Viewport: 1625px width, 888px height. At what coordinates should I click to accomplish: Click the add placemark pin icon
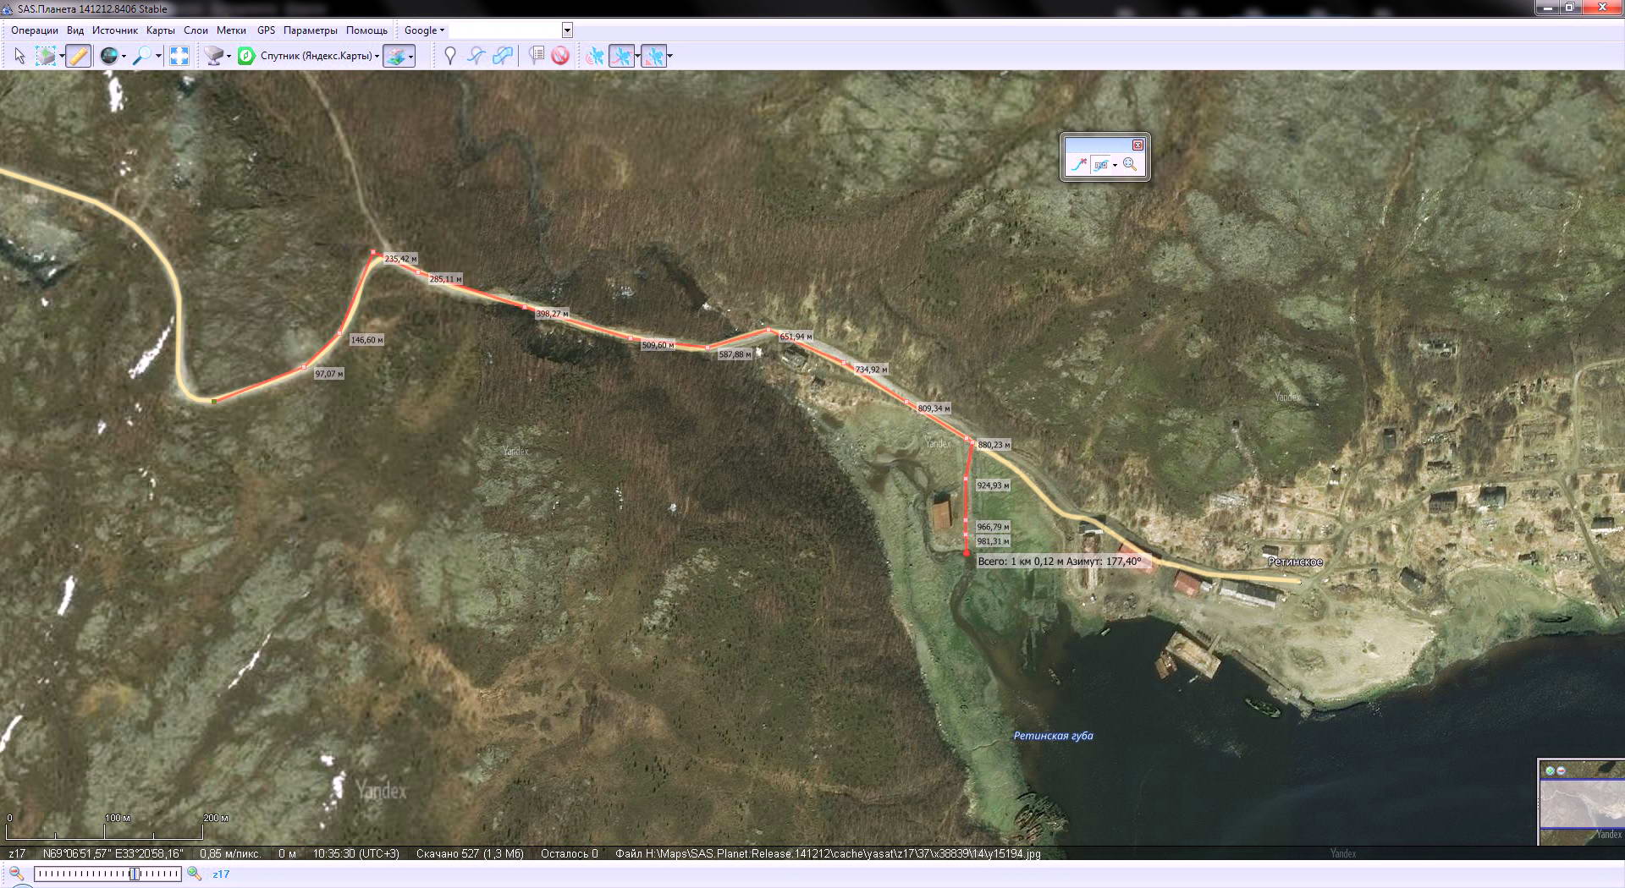450,56
